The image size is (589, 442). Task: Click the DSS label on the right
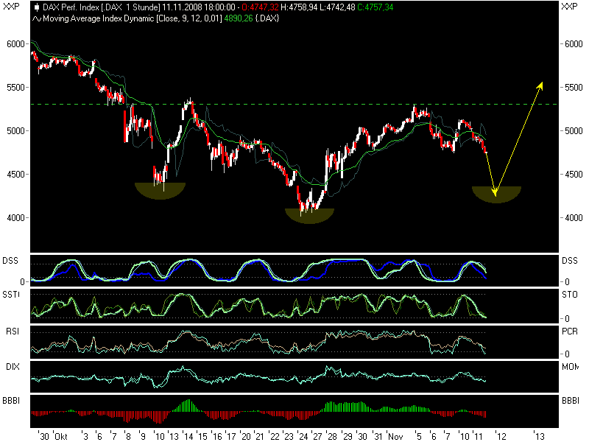(x=570, y=261)
